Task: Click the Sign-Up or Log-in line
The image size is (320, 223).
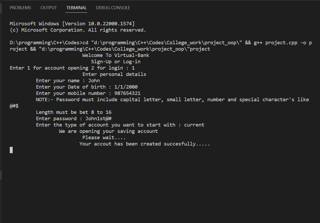Action: pos(115,61)
